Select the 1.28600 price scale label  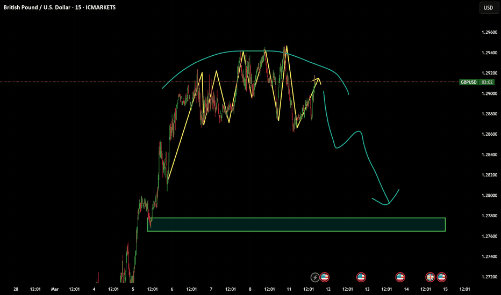(x=490, y=134)
